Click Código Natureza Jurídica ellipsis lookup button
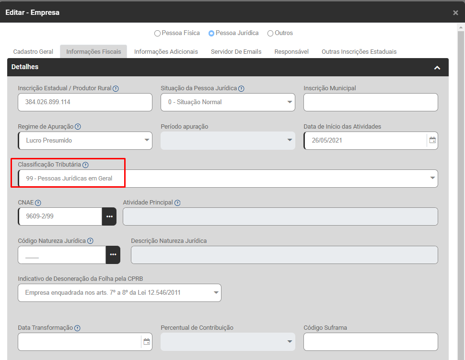Viewport: 465px width, 360px height. (x=113, y=254)
